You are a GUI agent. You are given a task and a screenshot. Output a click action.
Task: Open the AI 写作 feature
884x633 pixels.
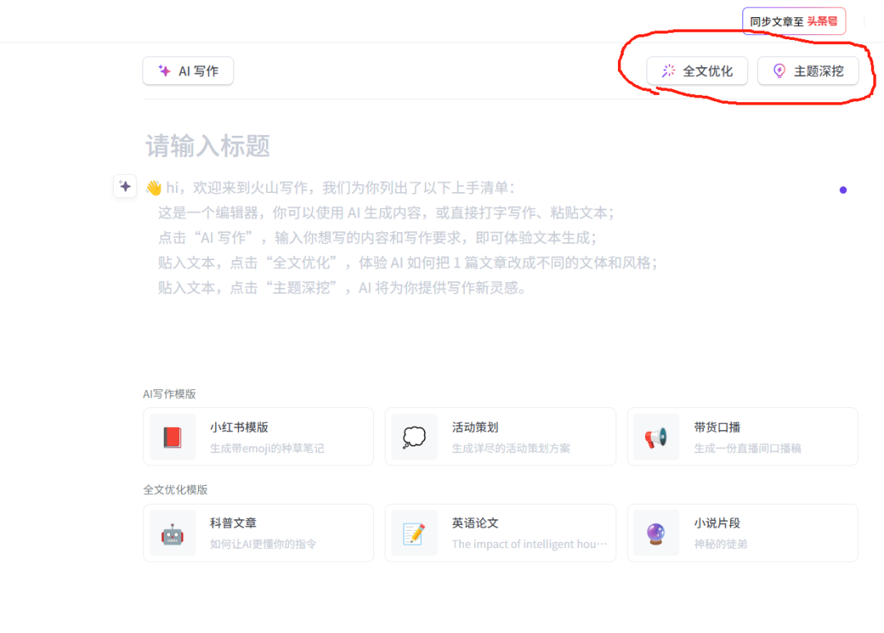187,70
